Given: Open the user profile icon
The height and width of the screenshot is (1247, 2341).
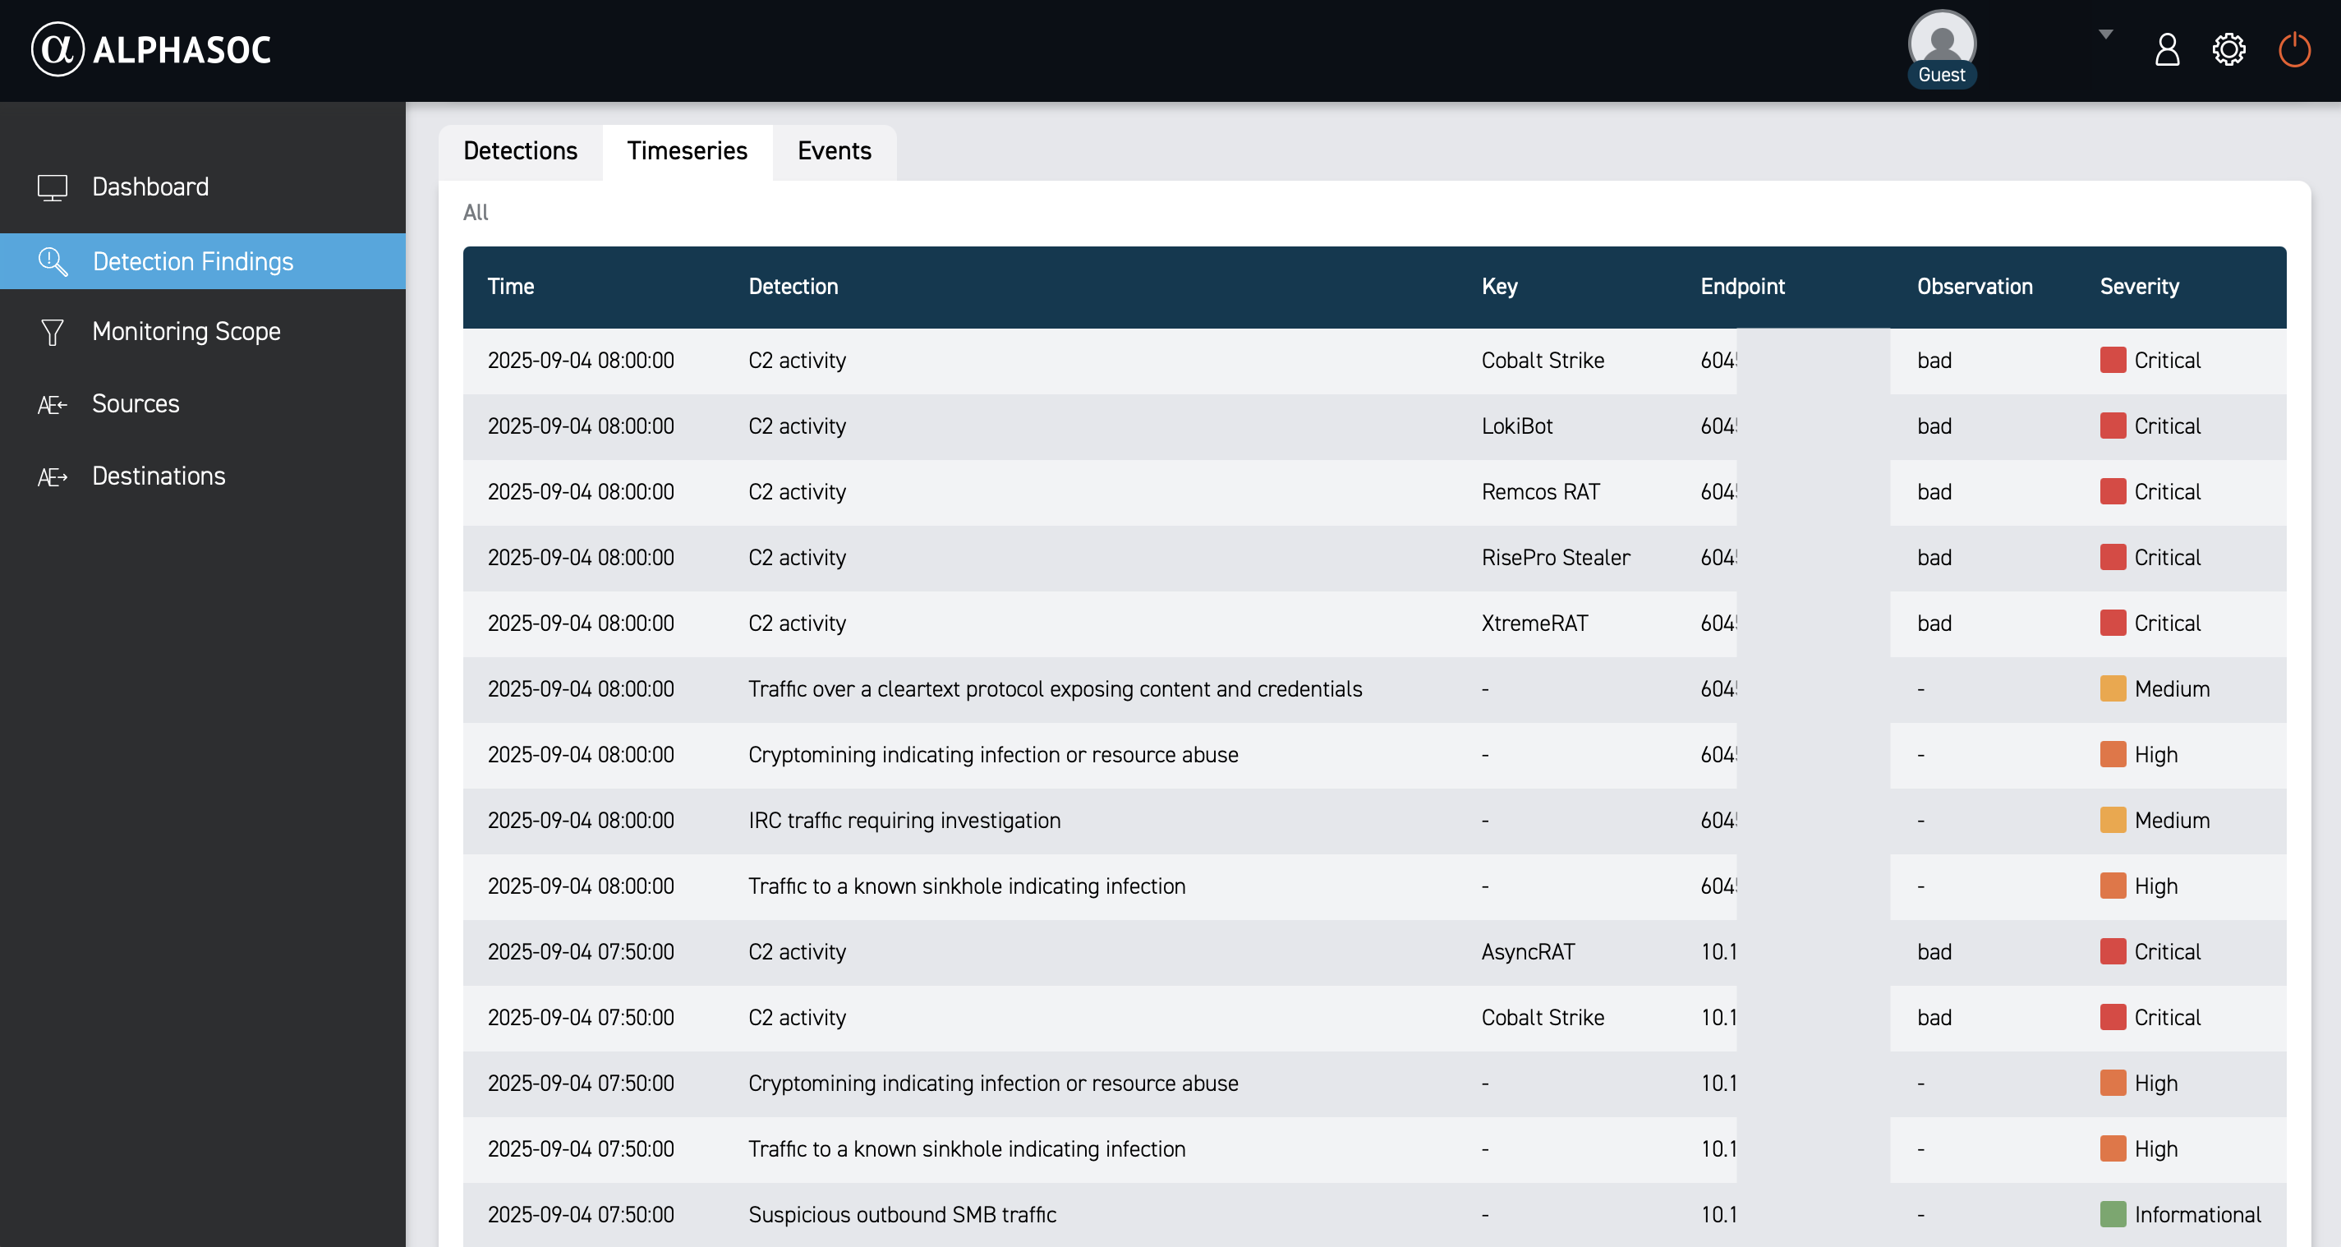Looking at the screenshot, I should 2167,49.
